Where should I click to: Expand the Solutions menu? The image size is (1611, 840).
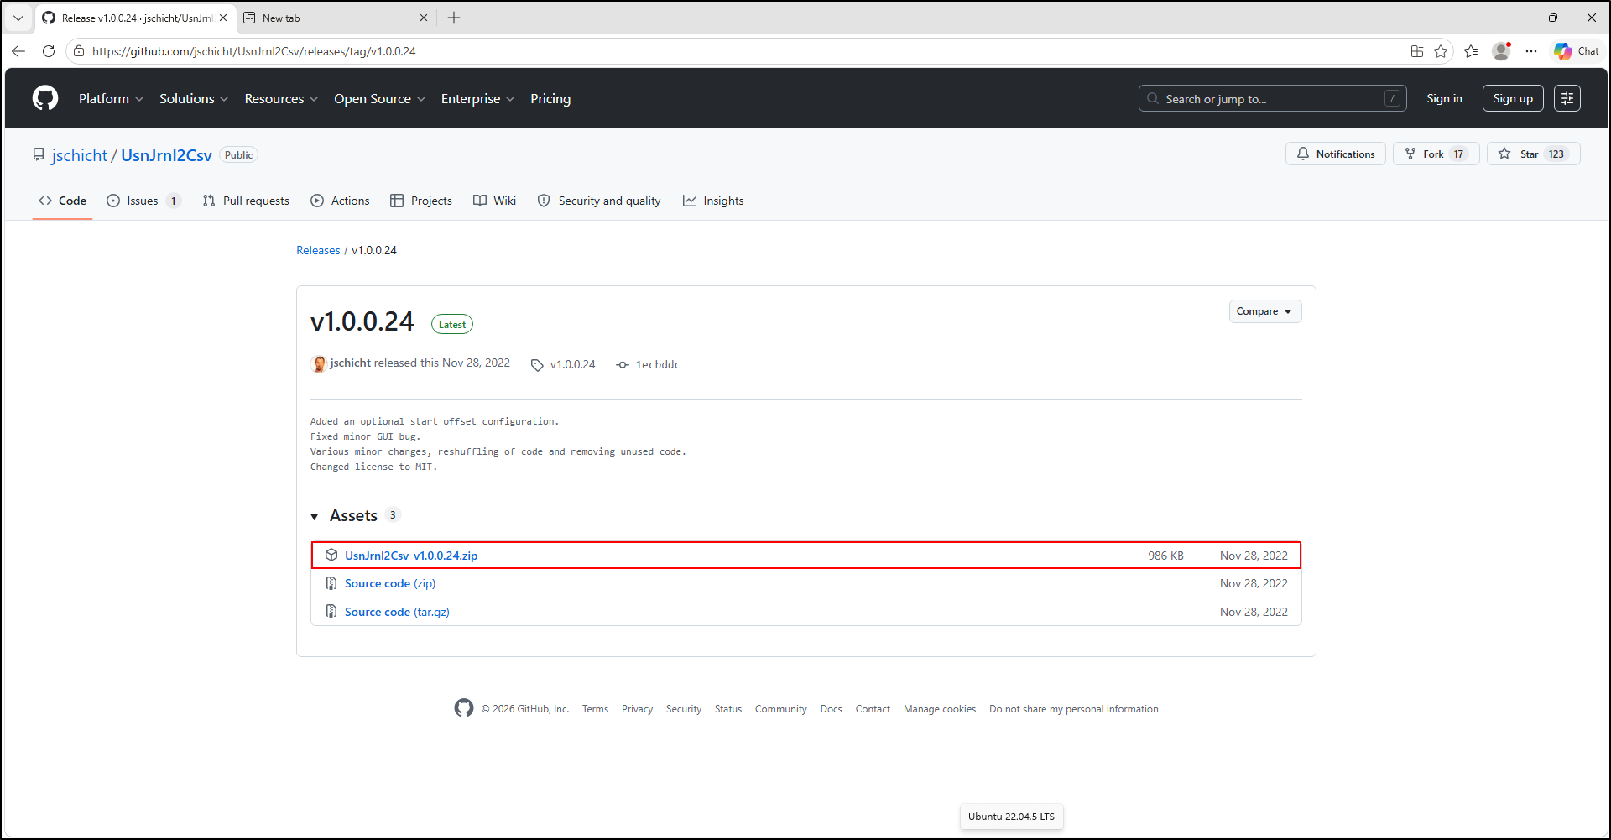click(194, 98)
